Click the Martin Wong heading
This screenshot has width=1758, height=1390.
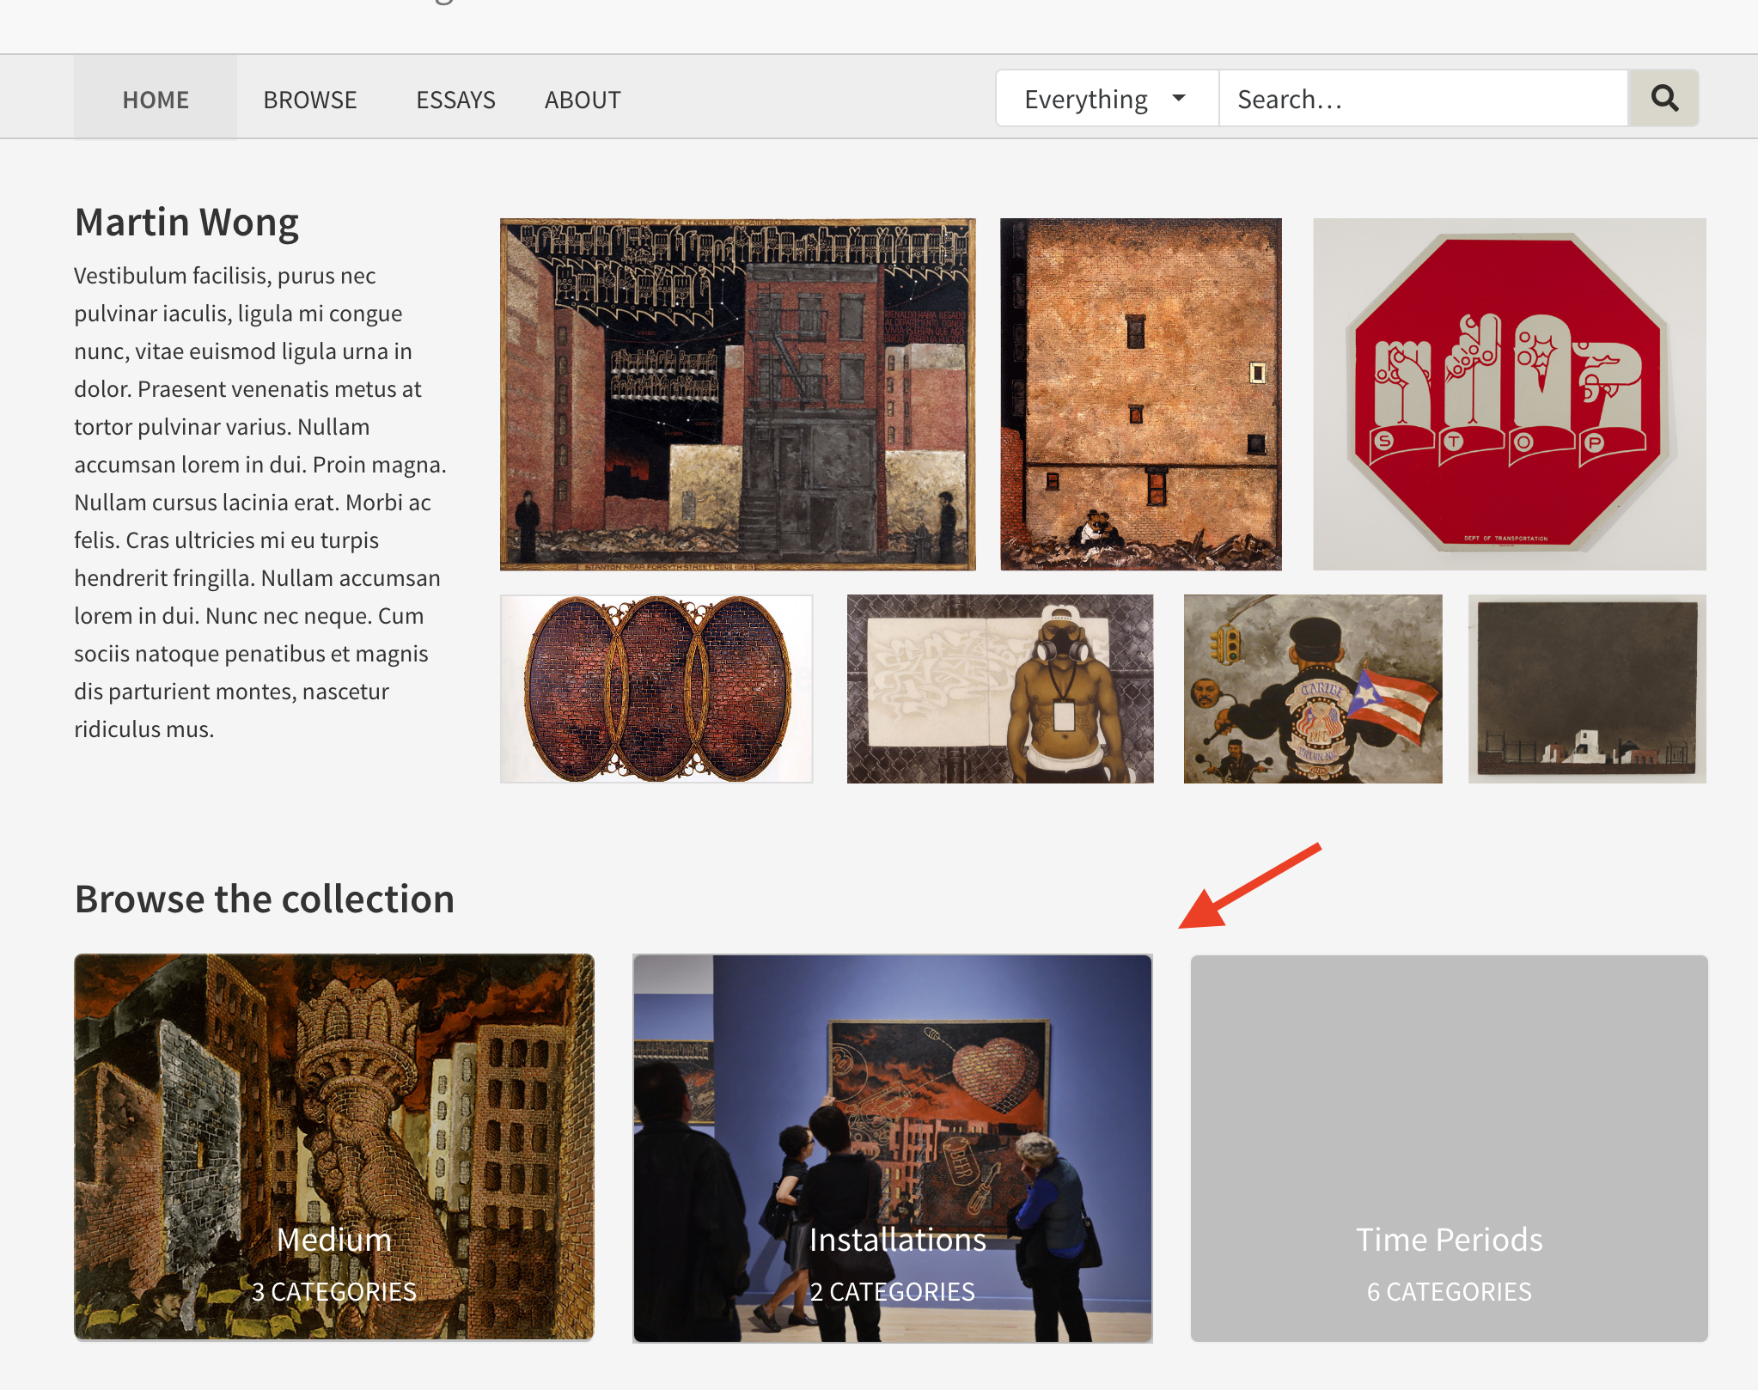186,222
